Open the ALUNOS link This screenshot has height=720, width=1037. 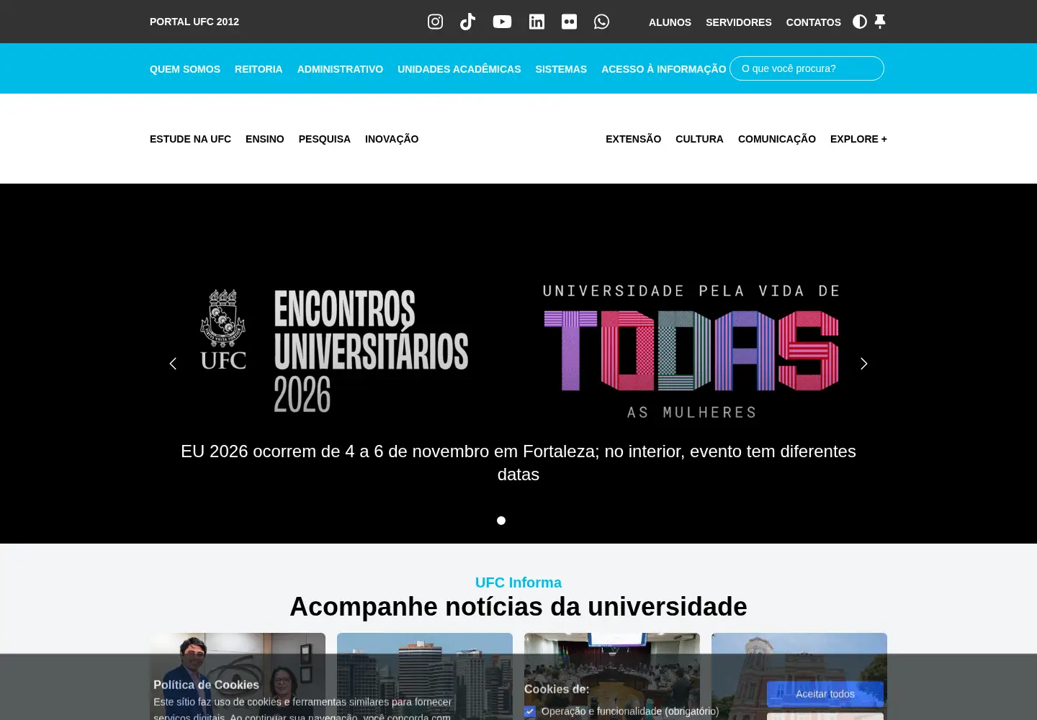click(670, 22)
